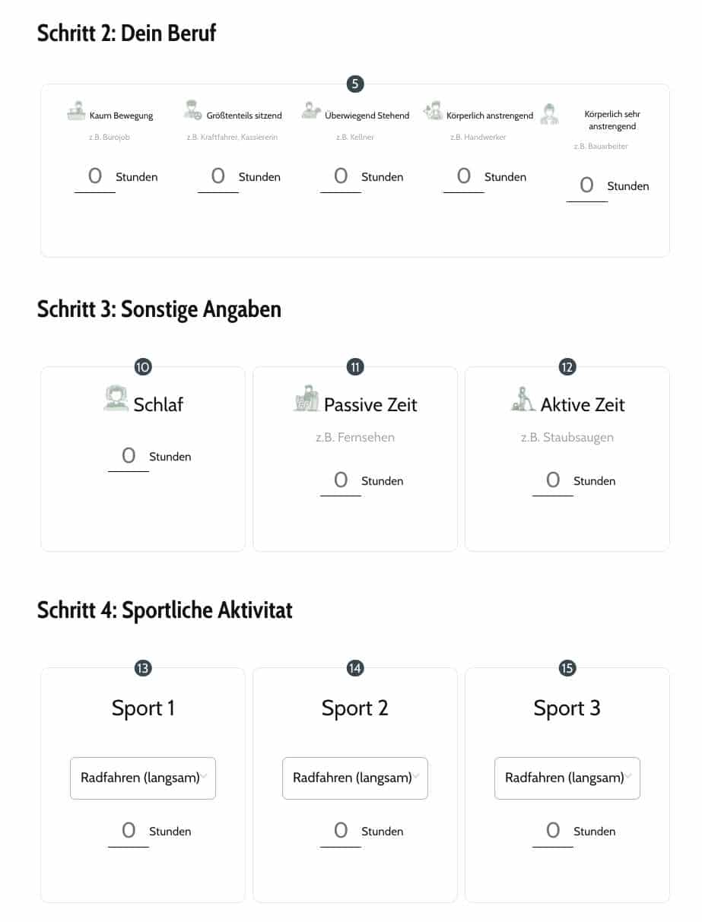Click the couch icon next to Passive Zeit
Image resolution: width=702 pixels, height=922 pixels.
(306, 398)
